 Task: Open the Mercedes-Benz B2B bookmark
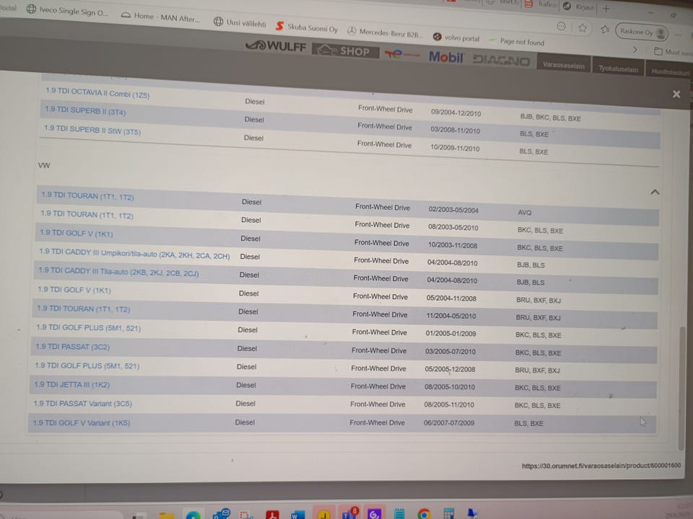[385, 32]
